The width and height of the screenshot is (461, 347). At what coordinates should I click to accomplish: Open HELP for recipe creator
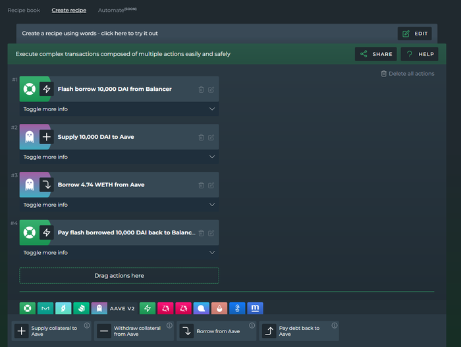pyautogui.click(x=420, y=54)
